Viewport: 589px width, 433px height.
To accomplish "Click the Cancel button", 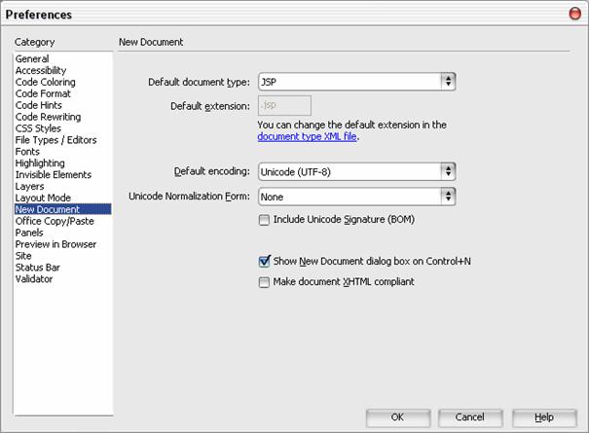I will 469,417.
